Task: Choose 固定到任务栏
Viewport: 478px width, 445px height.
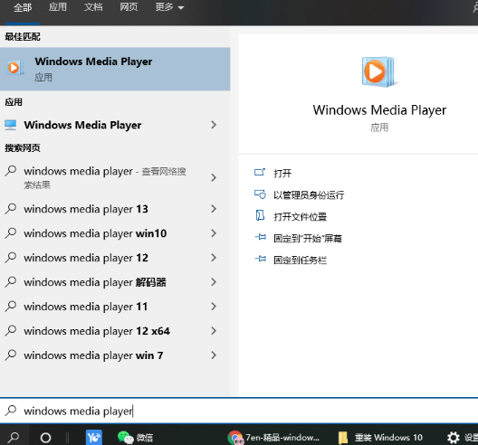Action: pyautogui.click(x=301, y=260)
